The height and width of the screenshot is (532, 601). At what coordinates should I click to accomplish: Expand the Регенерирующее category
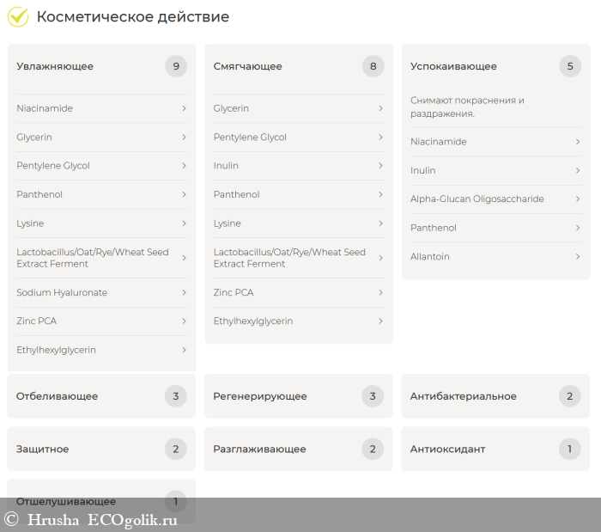(x=298, y=396)
